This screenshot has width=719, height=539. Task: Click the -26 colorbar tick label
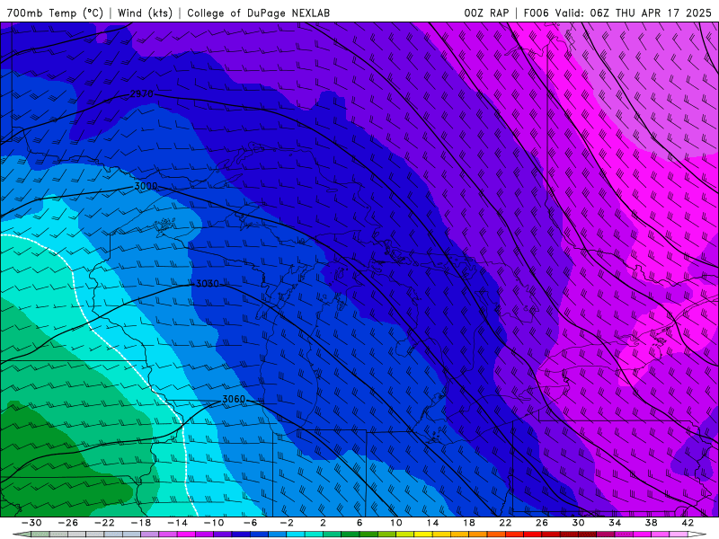(68, 523)
